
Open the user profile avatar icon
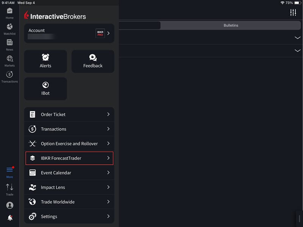10,205
